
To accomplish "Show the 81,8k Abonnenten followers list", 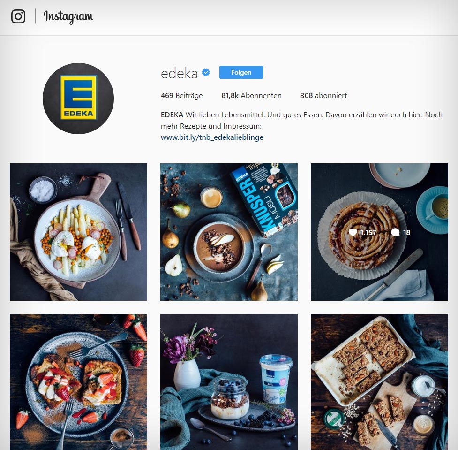I will pos(251,96).
